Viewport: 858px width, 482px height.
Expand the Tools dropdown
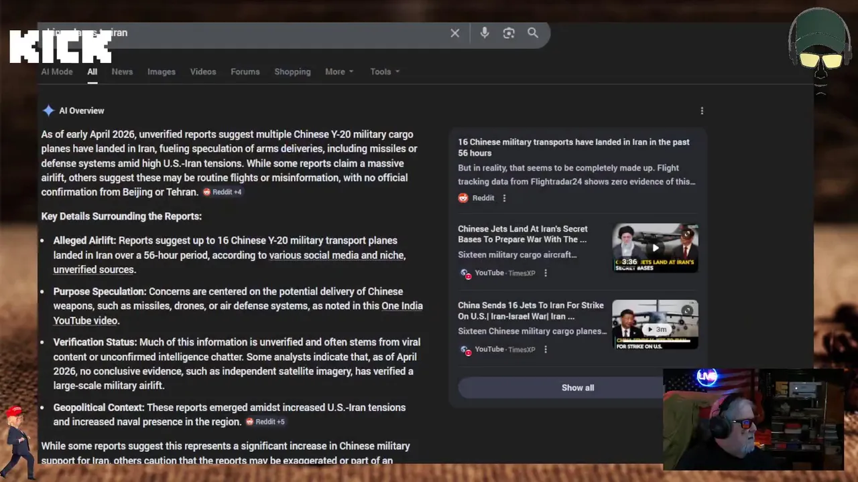pyautogui.click(x=385, y=72)
